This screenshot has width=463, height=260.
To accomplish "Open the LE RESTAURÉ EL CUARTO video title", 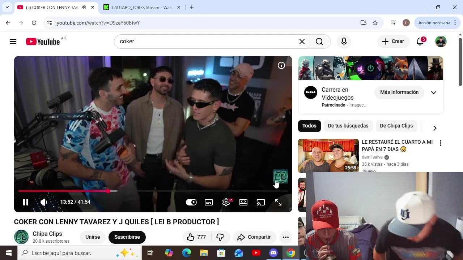I will 397,146.
